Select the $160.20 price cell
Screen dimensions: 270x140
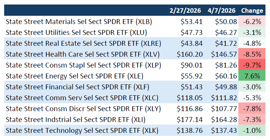pyautogui.click(x=190, y=54)
